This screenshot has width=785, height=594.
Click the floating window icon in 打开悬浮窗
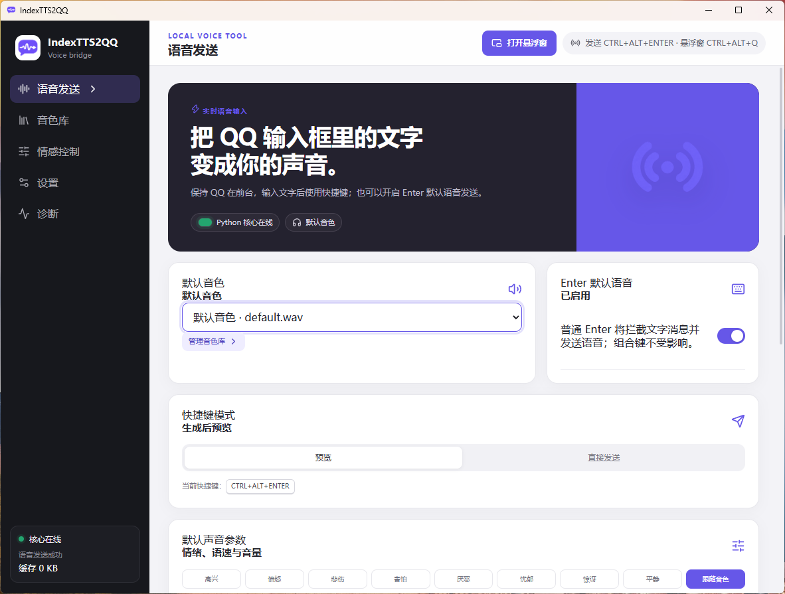tap(497, 43)
